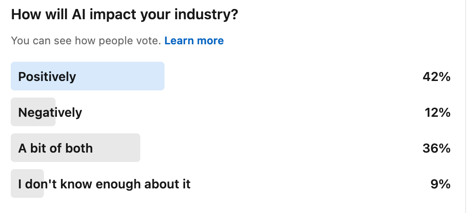Click the gray bar behind Negatively
467x213 pixels.
[x=33, y=112]
